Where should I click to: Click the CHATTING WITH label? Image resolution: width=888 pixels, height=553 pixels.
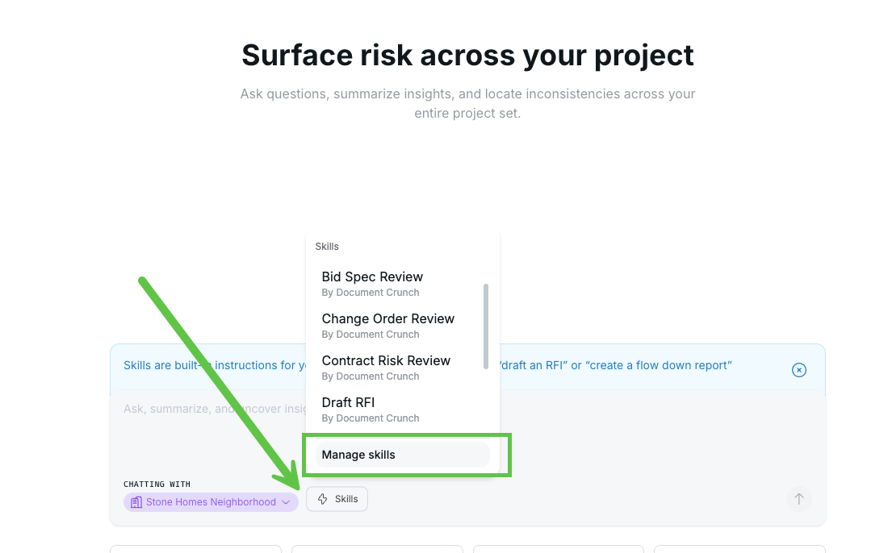[157, 484]
